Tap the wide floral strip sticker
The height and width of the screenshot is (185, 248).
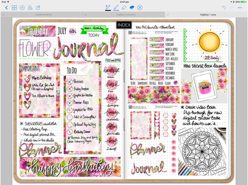(154, 95)
